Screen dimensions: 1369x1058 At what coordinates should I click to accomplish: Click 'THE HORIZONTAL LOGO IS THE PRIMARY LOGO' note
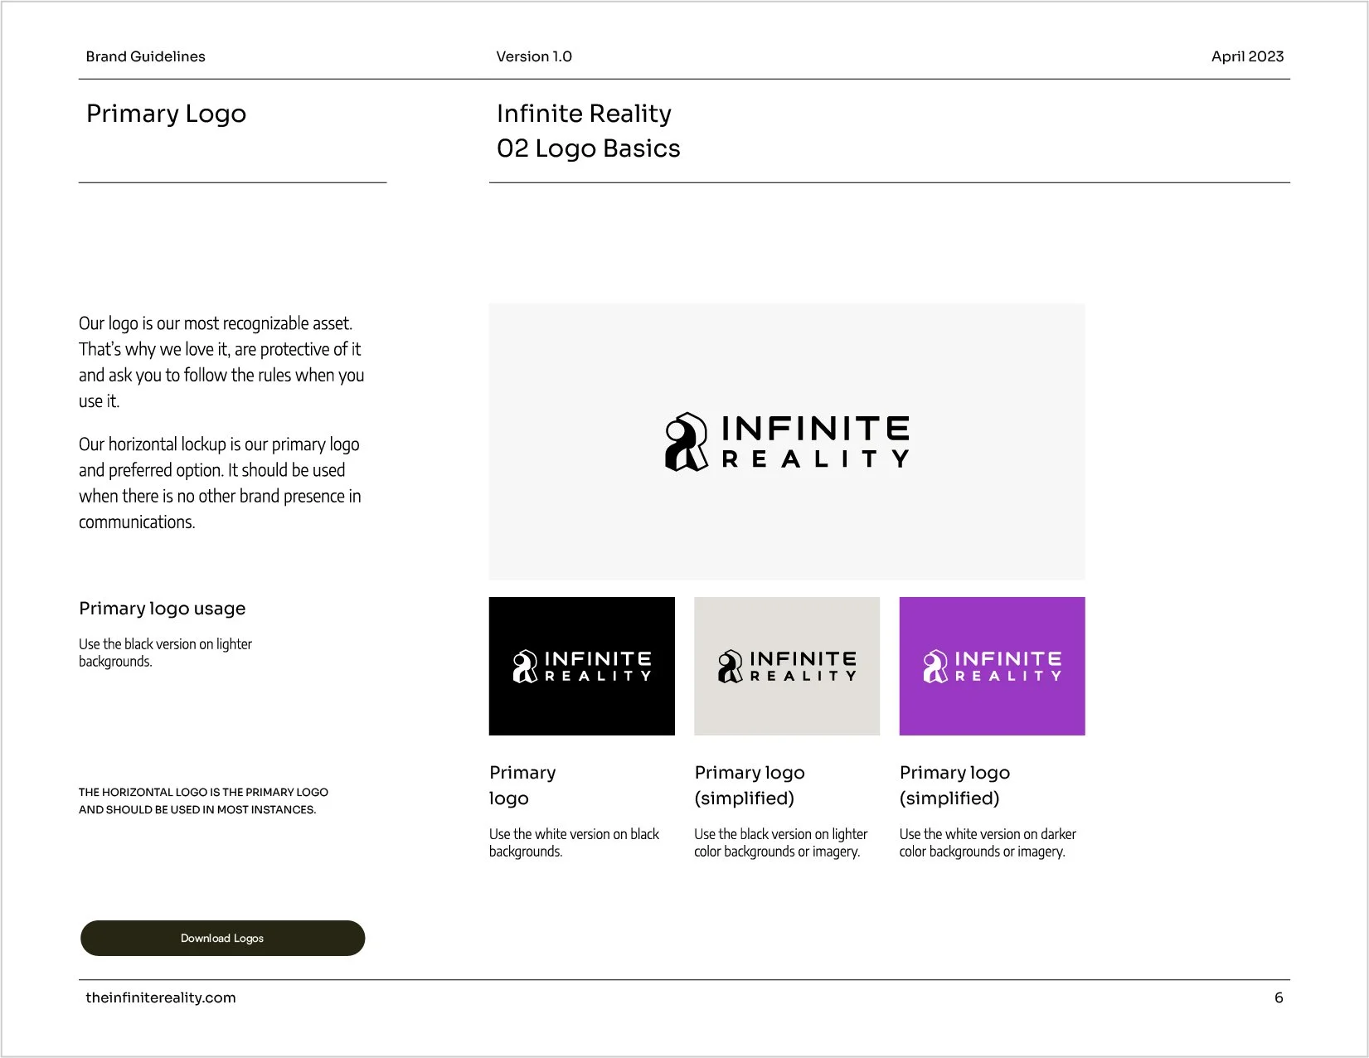(x=203, y=801)
